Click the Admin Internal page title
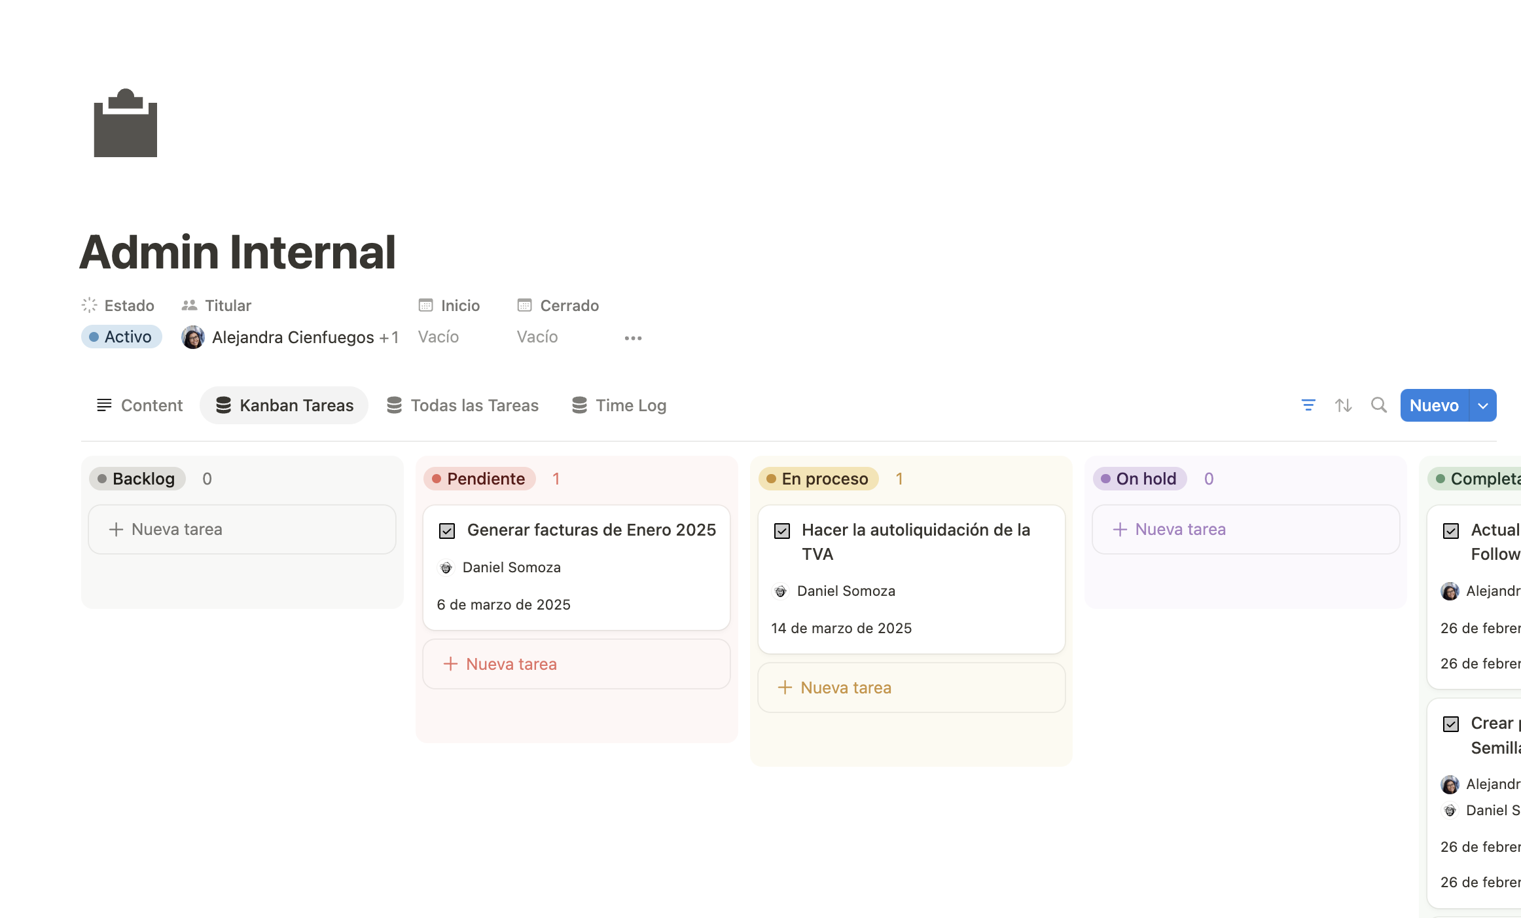This screenshot has width=1521, height=918. [238, 252]
